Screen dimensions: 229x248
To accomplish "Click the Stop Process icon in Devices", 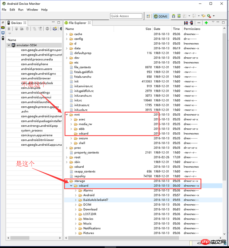I will click(47, 29).
